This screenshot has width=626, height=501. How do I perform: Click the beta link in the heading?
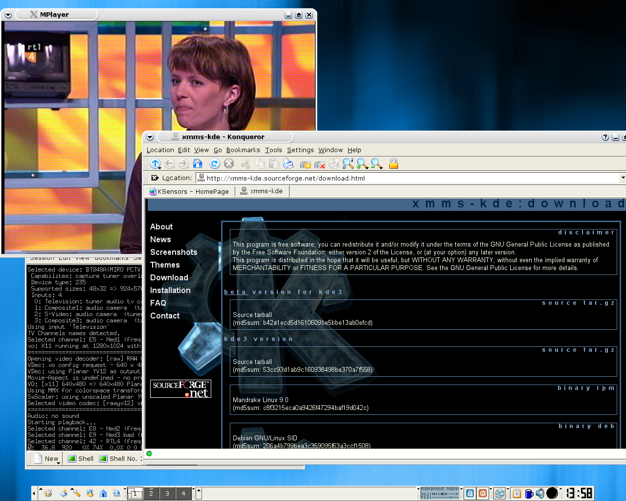tap(236, 292)
